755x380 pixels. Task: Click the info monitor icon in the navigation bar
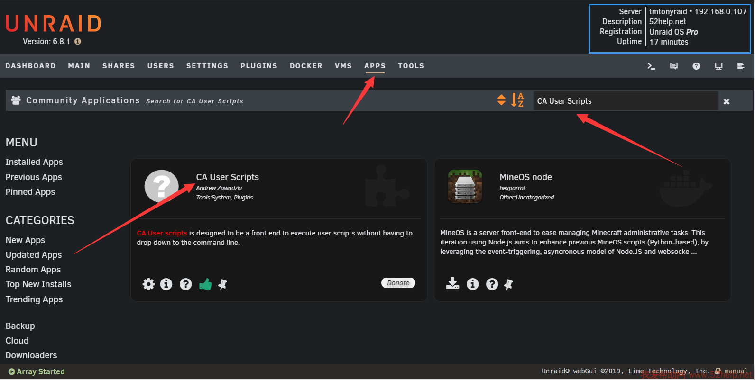pos(718,66)
